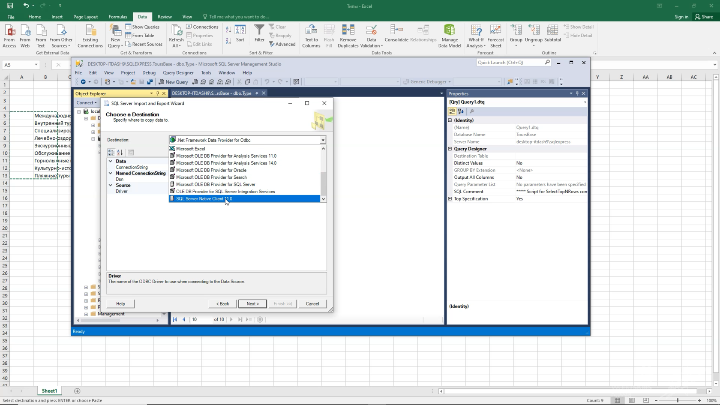
Task: Open Manage Data Model
Action: pos(450,36)
